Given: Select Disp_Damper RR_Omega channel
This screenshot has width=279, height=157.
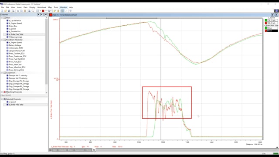Looking at the screenshot, I should click(x=19, y=89).
